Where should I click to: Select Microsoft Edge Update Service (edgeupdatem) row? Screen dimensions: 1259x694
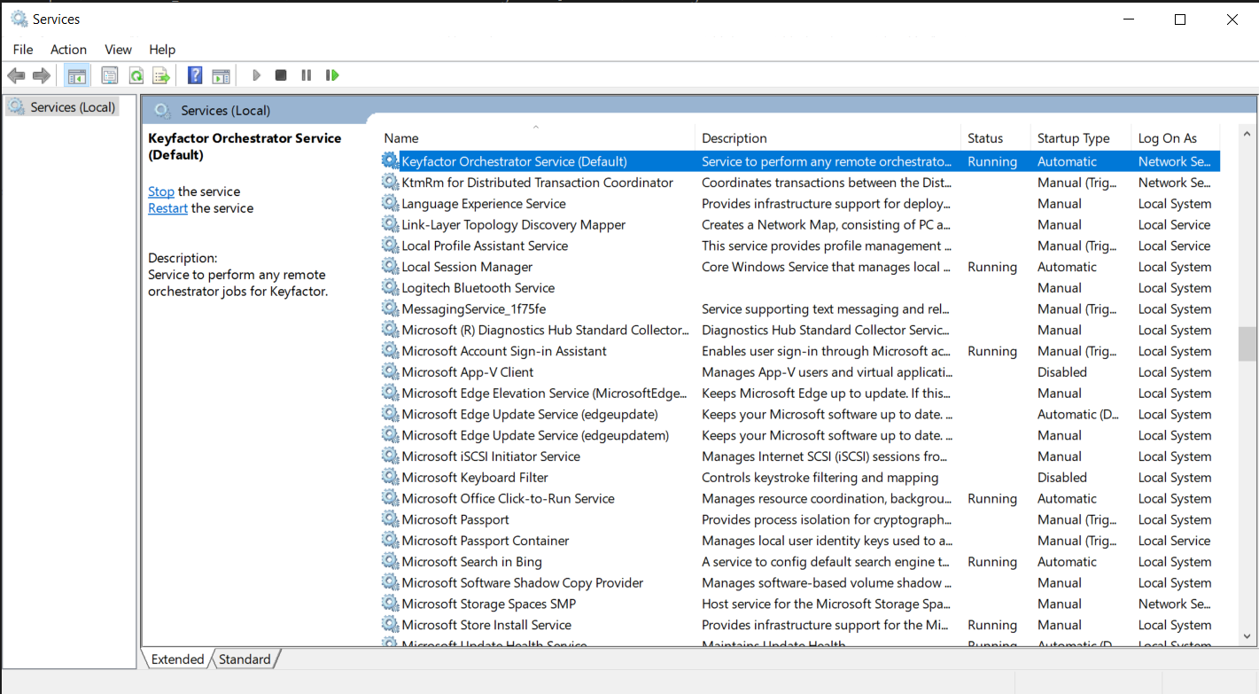[800, 435]
